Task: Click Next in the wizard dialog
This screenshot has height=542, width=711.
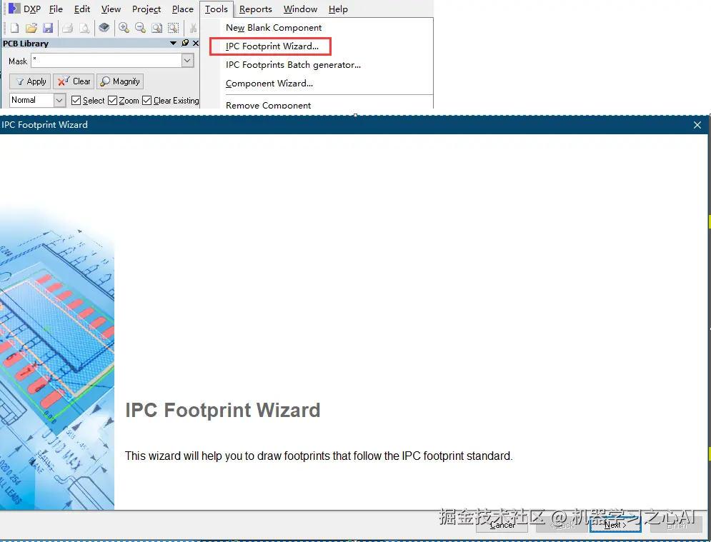Action: [x=615, y=525]
